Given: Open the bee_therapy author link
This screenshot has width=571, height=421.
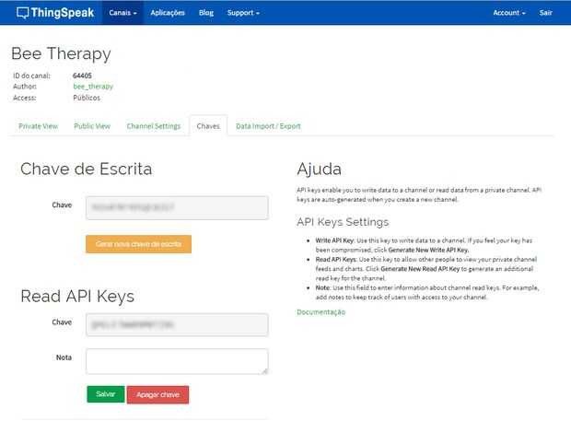Looking at the screenshot, I should [93, 87].
